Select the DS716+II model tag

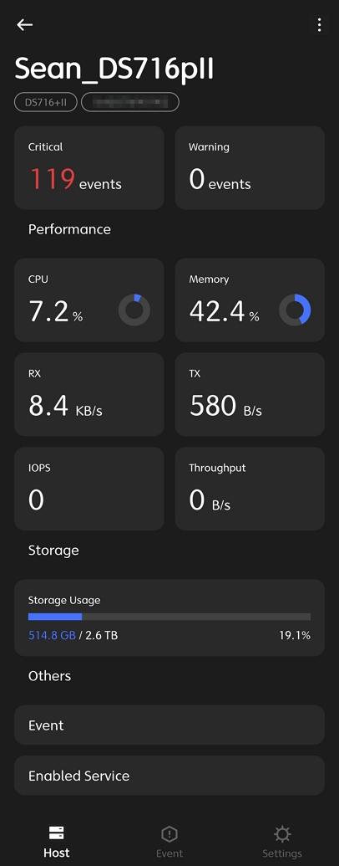point(46,102)
